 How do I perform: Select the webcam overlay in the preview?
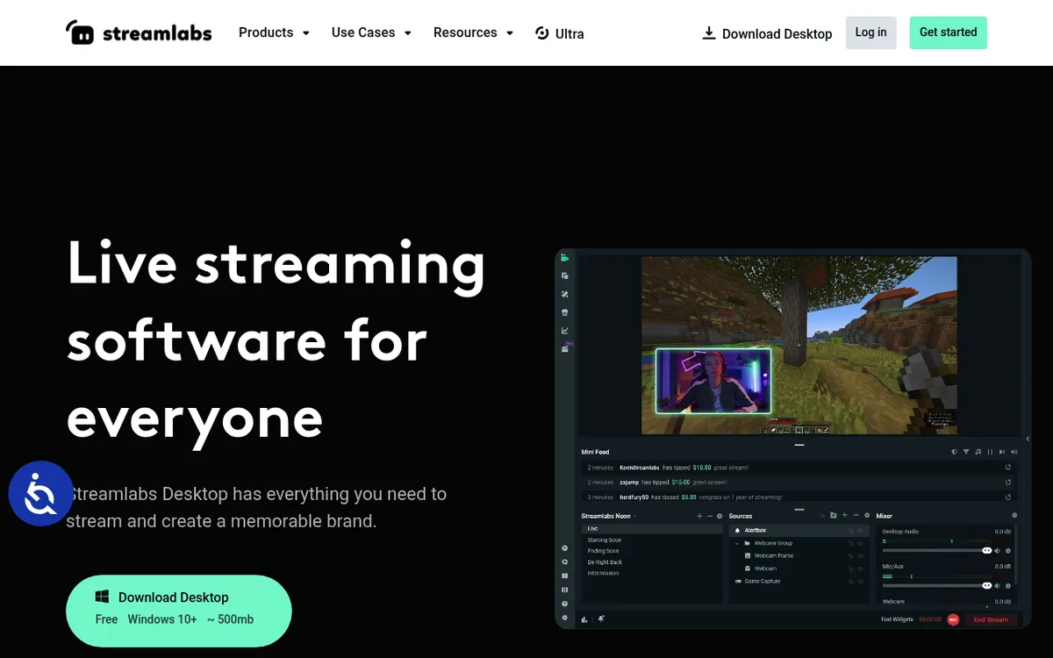click(713, 381)
